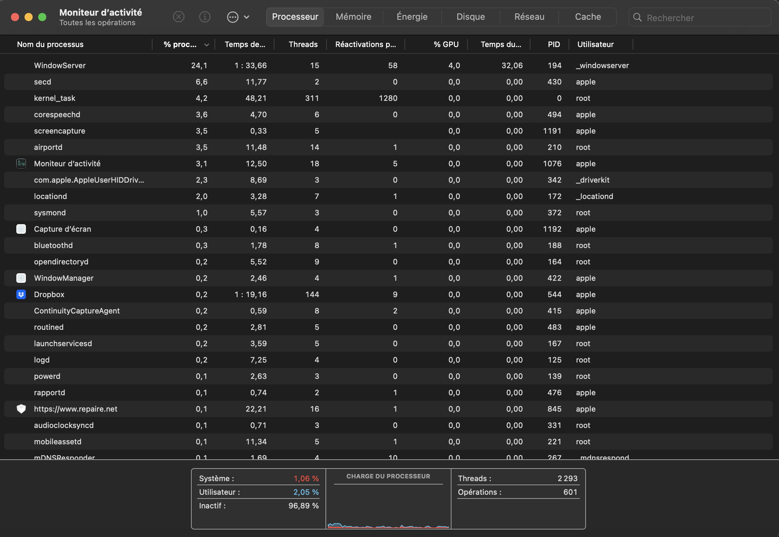Viewport: 779px width, 537px height.
Task: Expand the chevron next to ellipsis button
Action: [x=247, y=17]
